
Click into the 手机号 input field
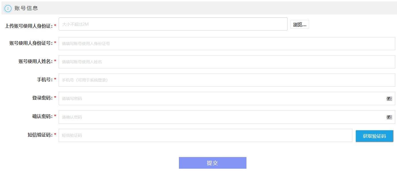pyautogui.click(x=227, y=80)
